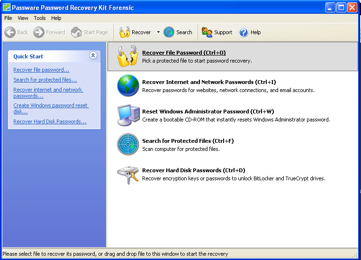
Task: Click the hard disk with keys icon
Action: click(x=128, y=175)
